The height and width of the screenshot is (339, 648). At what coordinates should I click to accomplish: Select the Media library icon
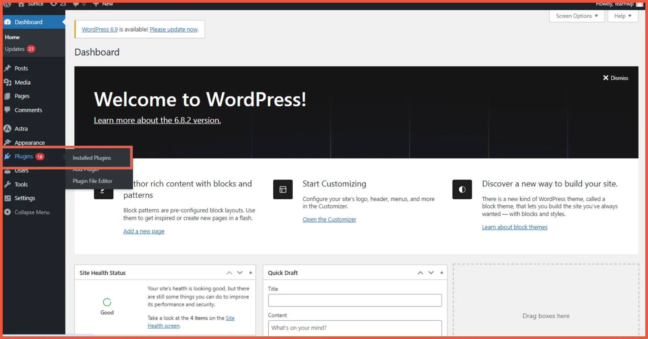[8, 82]
